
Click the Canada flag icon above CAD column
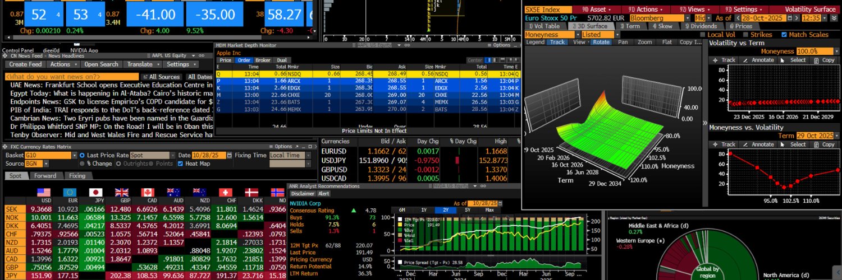pyautogui.click(x=148, y=193)
